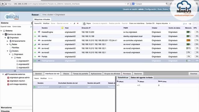Viewport: 199px width, 112px height.
Task: Open the Grupos de afinidad subtab
Action: [112, 74]
